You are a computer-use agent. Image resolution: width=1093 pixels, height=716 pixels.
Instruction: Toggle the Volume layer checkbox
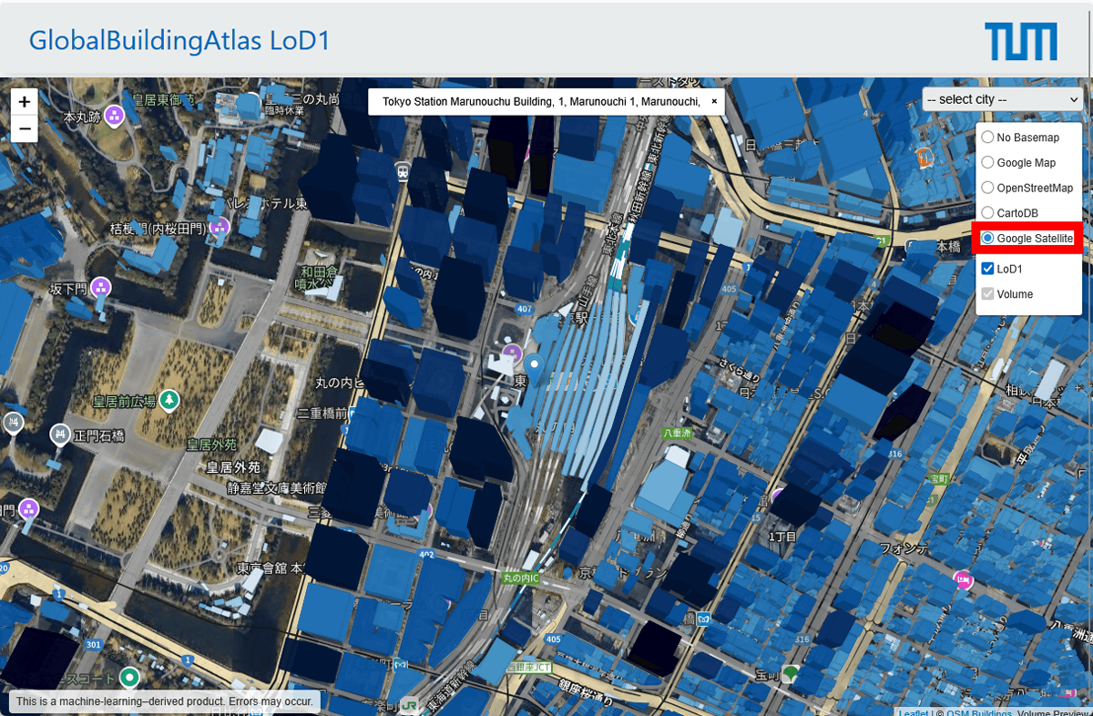tap(987, 294)
